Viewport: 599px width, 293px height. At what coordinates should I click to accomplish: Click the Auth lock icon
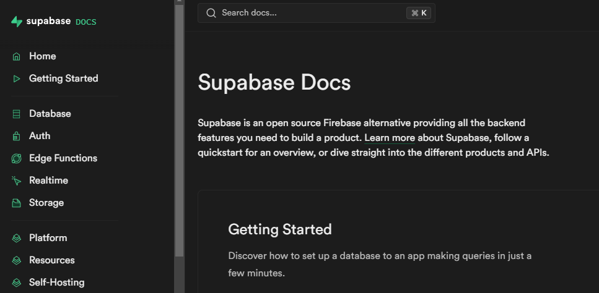click(16, 136)
